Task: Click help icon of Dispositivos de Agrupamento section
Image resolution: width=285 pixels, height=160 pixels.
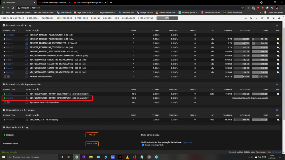Action: (x=277, y=84)
